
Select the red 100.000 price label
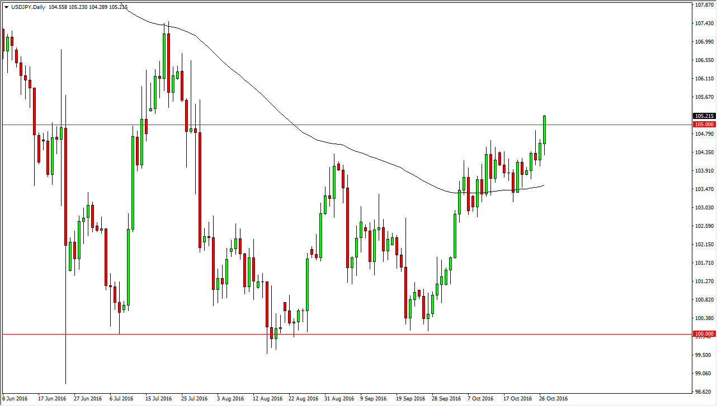tap(703, 334)
